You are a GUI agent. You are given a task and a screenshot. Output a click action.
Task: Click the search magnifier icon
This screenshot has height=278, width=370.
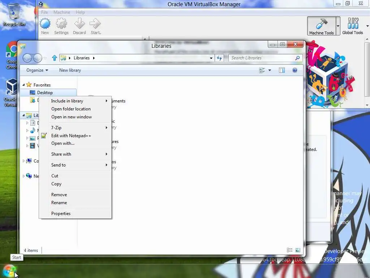[x=298, y=58]
